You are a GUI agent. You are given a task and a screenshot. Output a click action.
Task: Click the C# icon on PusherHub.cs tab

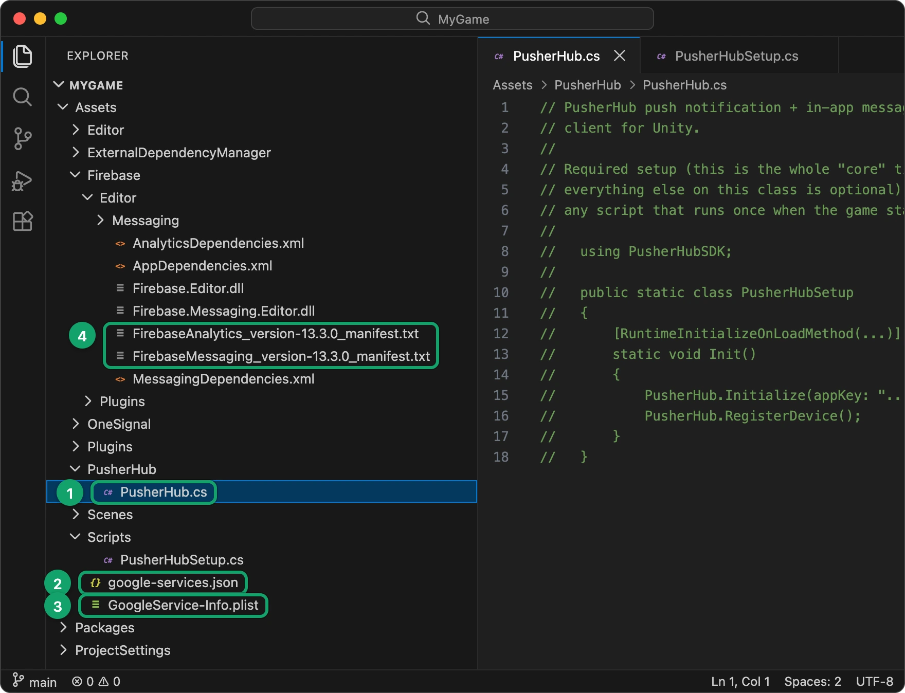coord(499,57)
